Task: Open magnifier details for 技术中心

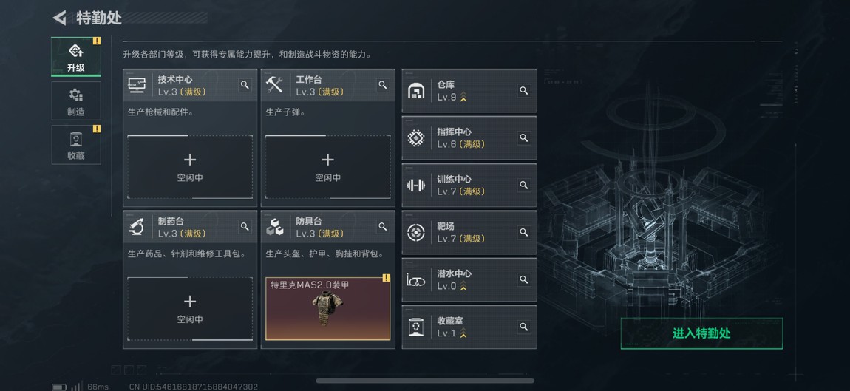Action: point(245,85)
